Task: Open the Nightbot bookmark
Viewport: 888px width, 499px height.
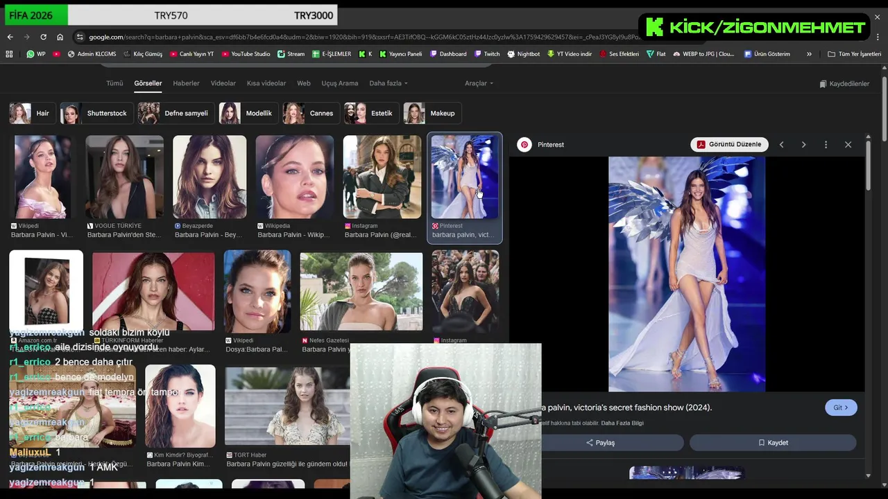Action: tap(524, 54)
